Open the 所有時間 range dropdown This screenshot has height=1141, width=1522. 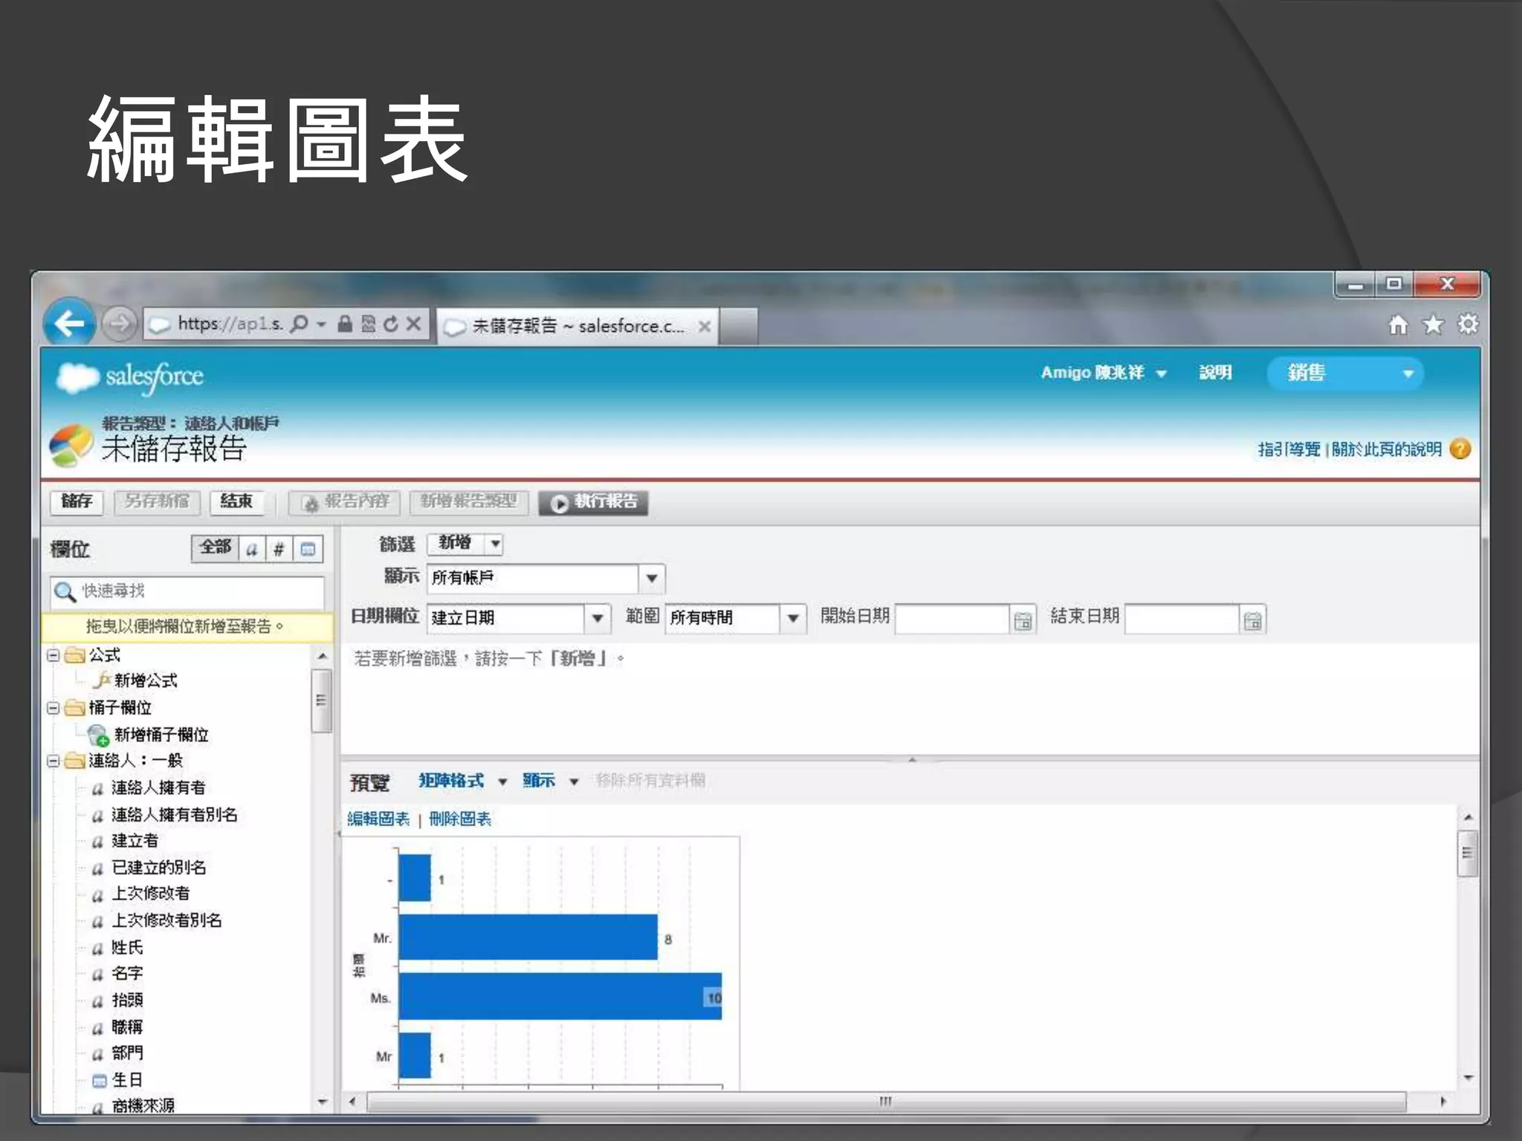click(792, 619)
